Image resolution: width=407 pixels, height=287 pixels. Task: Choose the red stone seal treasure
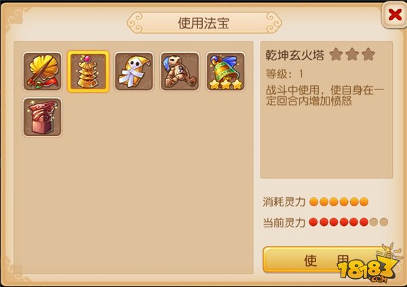pos(42,117)
